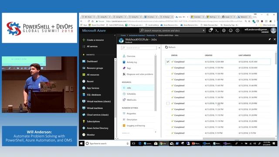Uncheck the 12:04 AM job row checkbox
The height and width of the screenshot is (157, 279).
pos(168,61)
